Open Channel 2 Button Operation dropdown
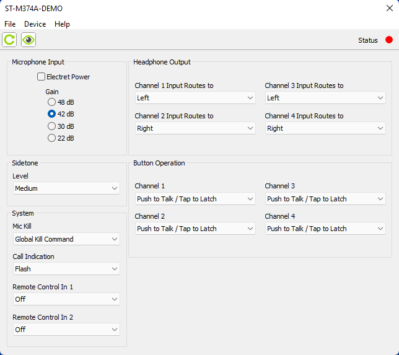The height and width of the screenshot is (355, 399). point(195,229)
